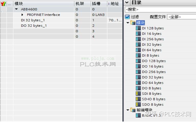Toggle the 过滤 filter checkbox
This screenshot has height=122, width=196.
(x=127, y=17)
